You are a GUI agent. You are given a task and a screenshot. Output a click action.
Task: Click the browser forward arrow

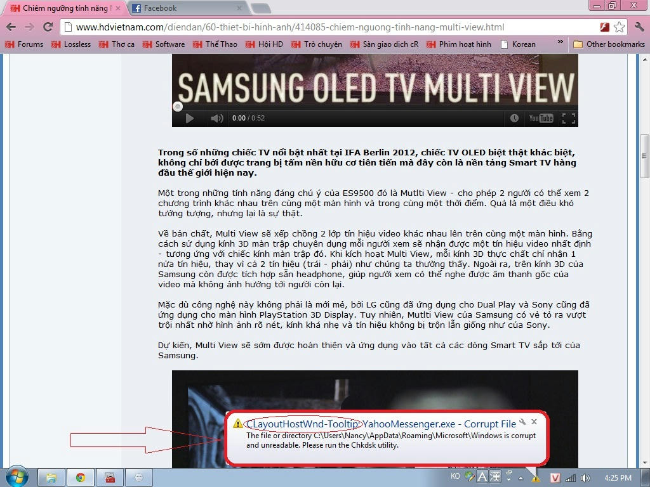coord(29,27)
